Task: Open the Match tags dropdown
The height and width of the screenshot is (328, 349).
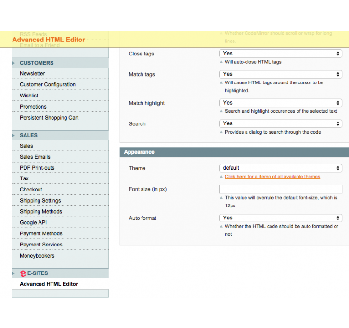Action: tap(281, 74)
